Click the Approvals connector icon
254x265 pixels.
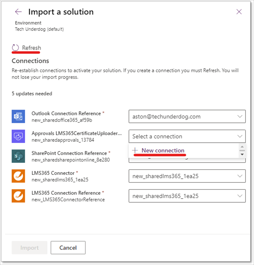(x=18, y=136)
